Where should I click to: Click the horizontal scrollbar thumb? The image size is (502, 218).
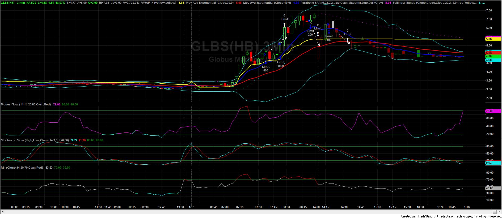click(x=495, y=212)
